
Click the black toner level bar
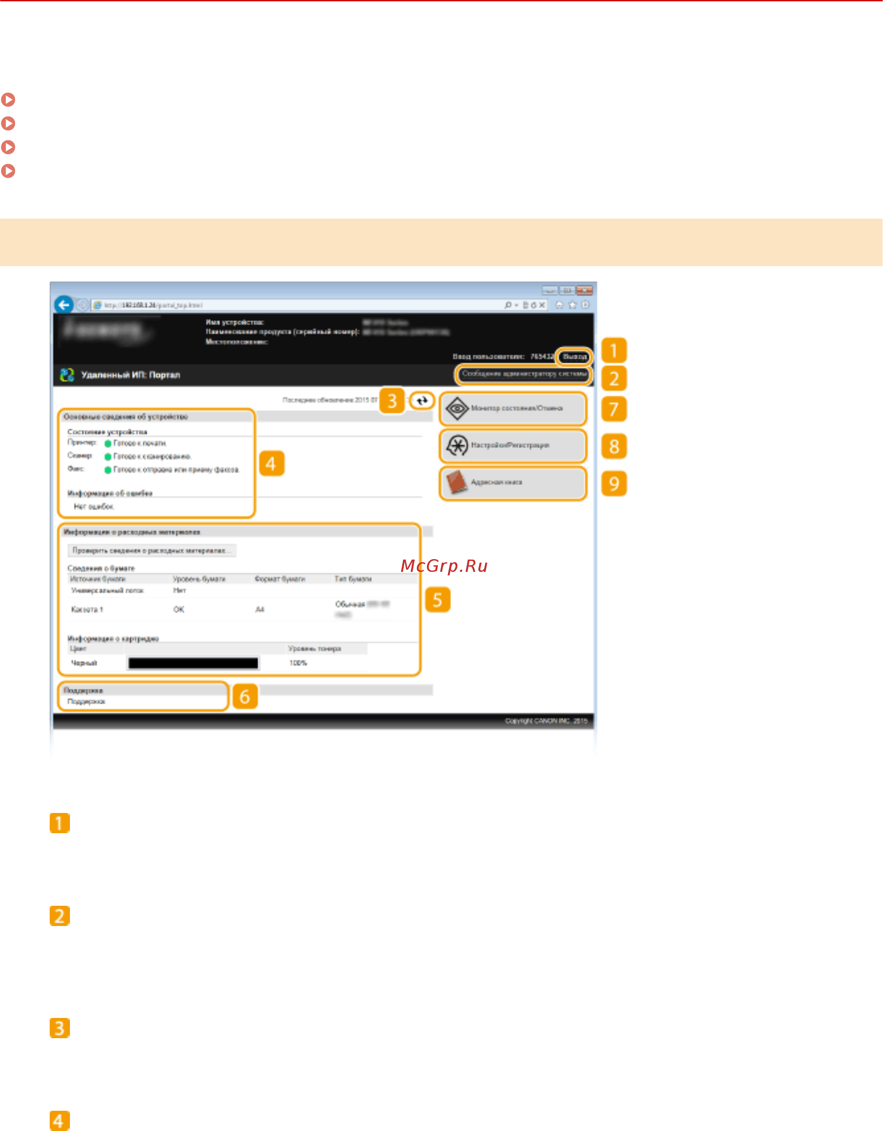[x=193, y=663]
